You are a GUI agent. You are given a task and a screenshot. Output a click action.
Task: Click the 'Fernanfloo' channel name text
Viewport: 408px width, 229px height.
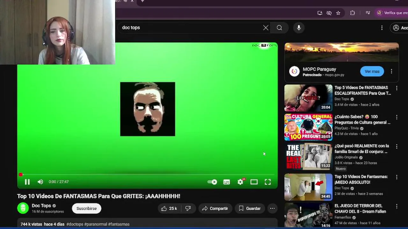[343, 218]
